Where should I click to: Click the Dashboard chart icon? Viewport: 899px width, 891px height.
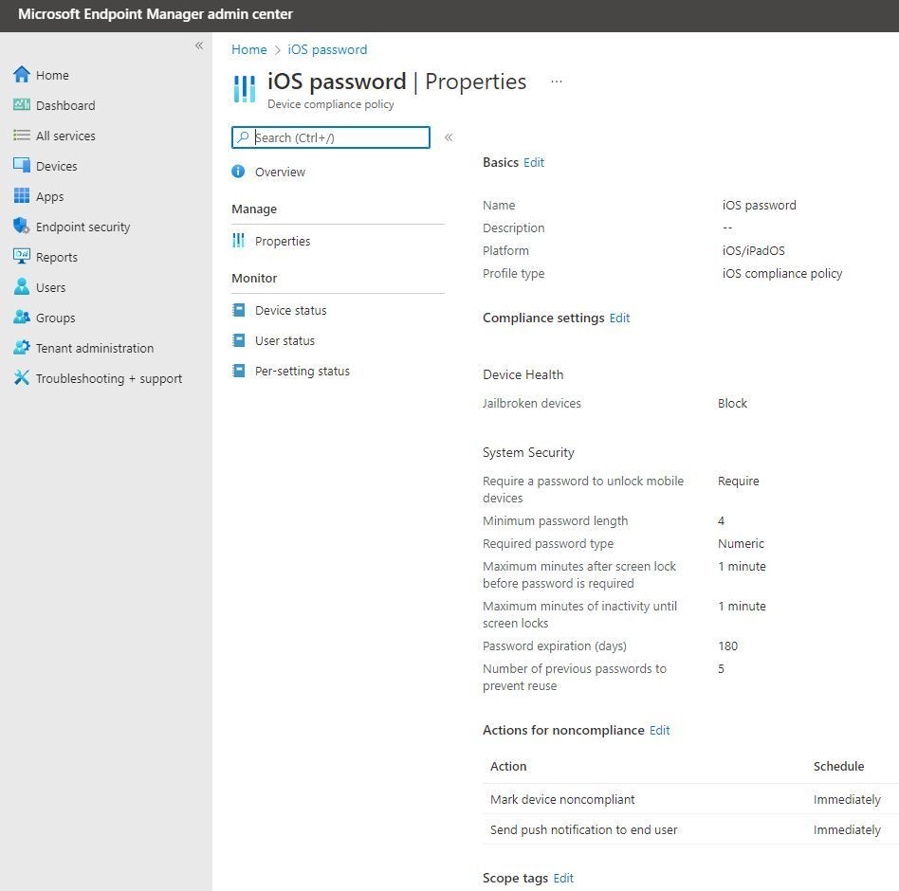click(x=22, y=105)
